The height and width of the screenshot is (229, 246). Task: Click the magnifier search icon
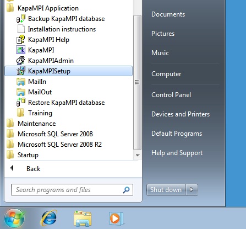(x=126, y=190)
